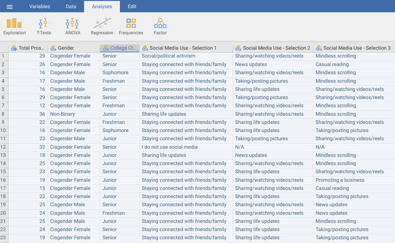Click the nominal icon in College Cl... header

(105, 48)
